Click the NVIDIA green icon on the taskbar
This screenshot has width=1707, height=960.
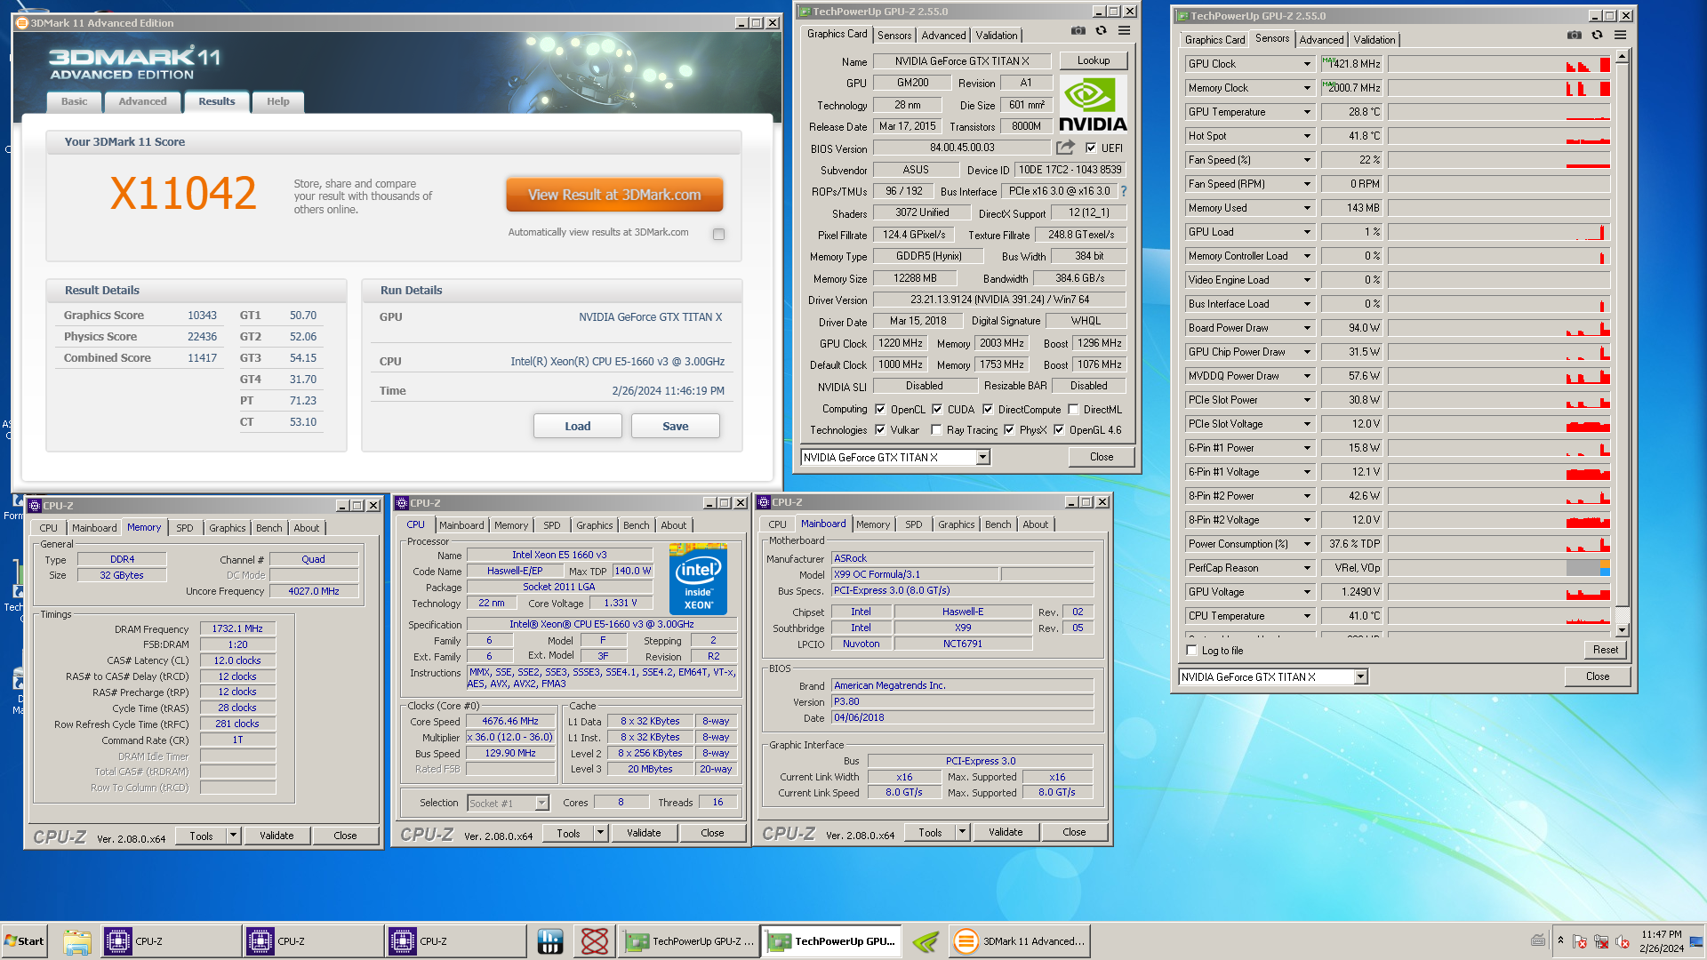pyautogui.click(x=926, y=941)
